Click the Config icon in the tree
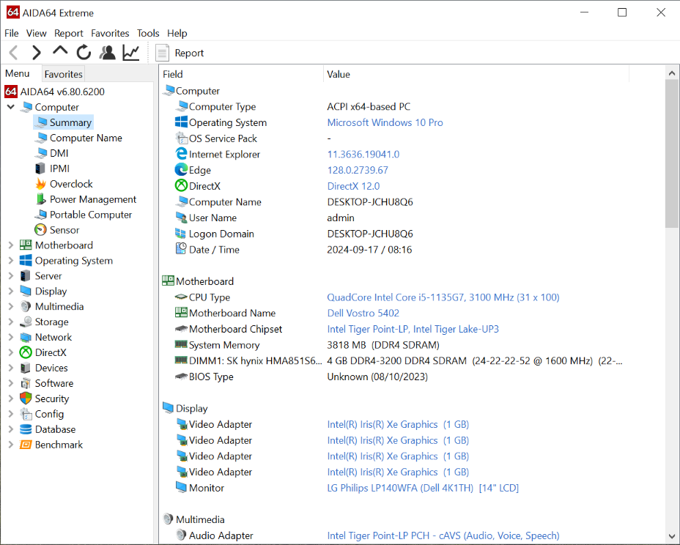The image size is (680, 545). [x=26, y=414]
